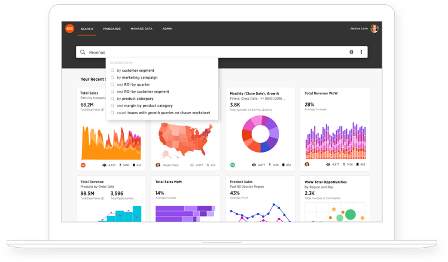Open the Total Sales area chart
This screenshot has width=448, height=262.
pyautogui.click(x=111, y=142)
